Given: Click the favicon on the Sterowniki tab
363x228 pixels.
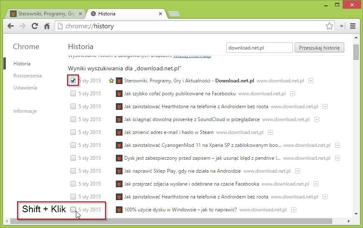Looking at the screenshot, I should click(13, 14).
